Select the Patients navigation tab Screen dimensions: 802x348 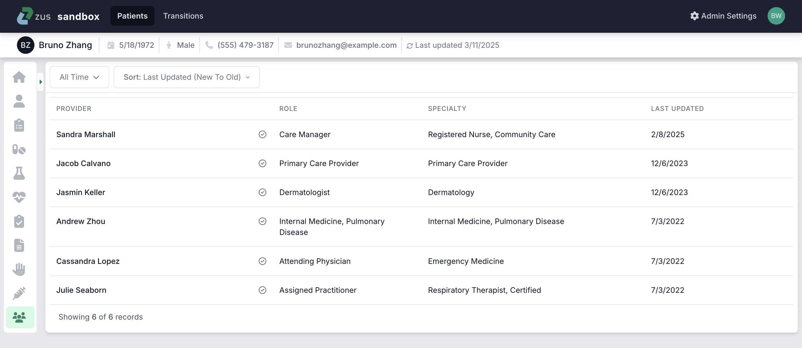132,16
